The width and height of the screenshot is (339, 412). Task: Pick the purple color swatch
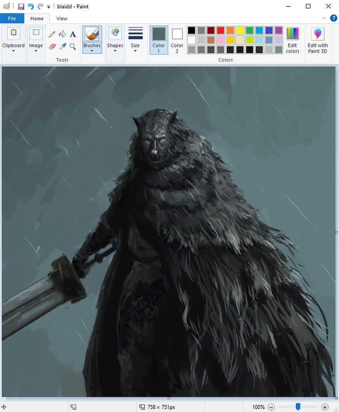point(279,30)
